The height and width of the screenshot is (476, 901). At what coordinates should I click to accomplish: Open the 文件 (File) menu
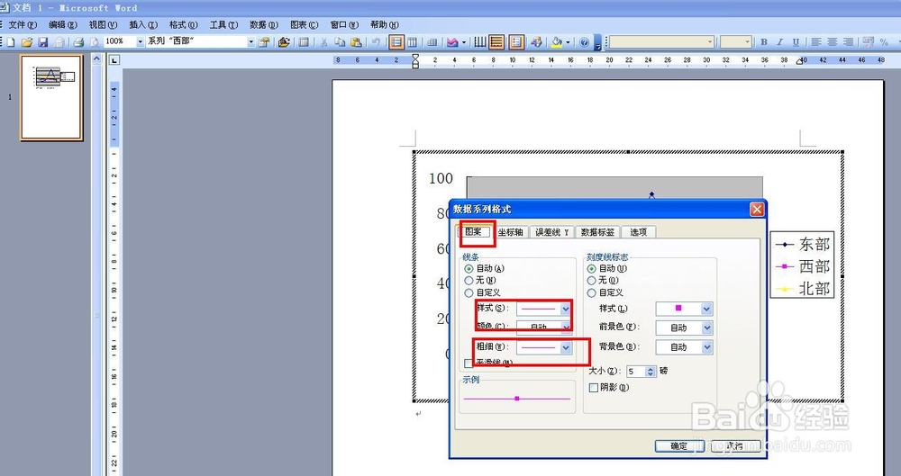(22, 24)
